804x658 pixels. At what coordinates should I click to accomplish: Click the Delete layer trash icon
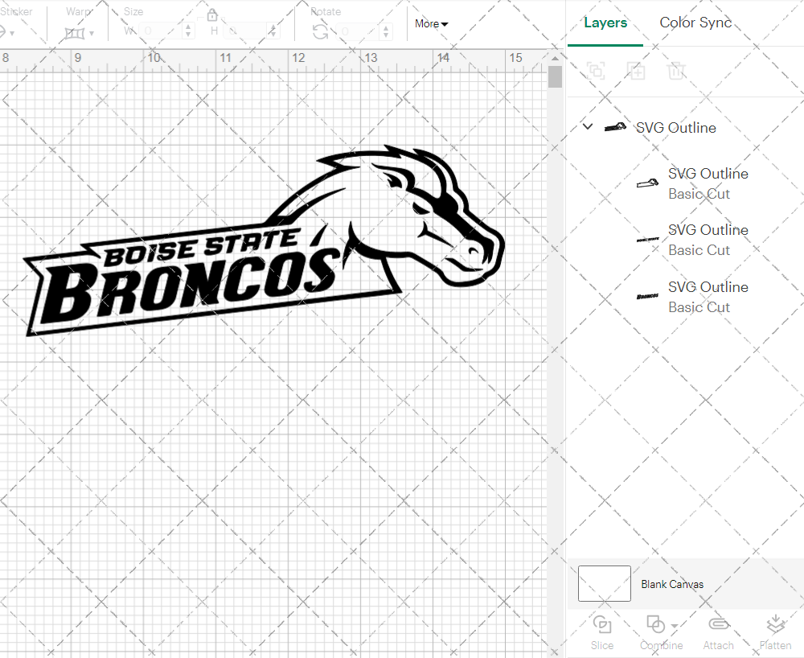pos(676,71)
